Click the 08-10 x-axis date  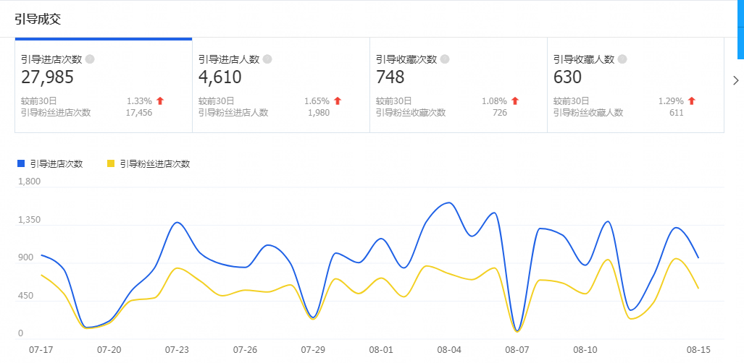[585, 350]
